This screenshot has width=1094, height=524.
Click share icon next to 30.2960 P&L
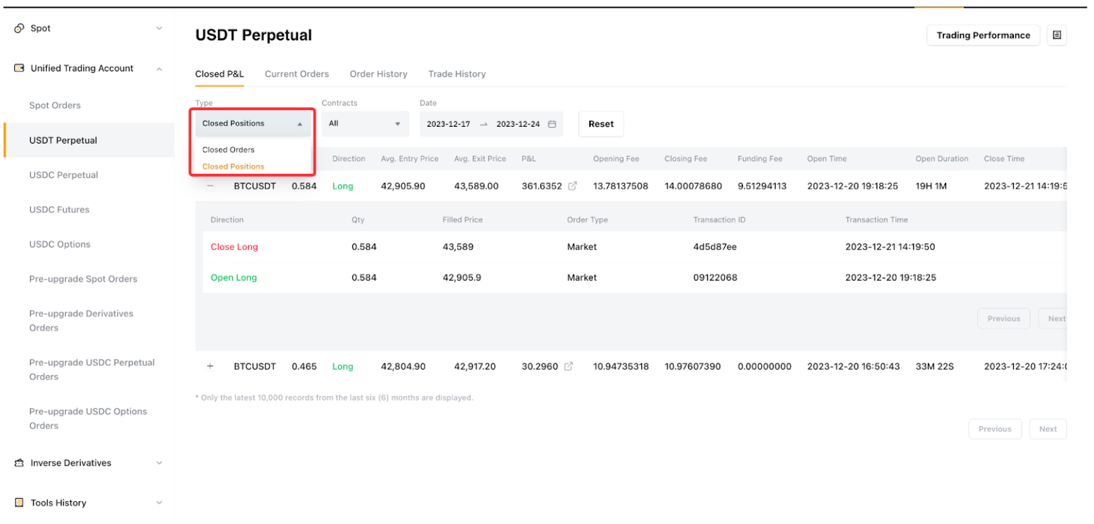click(568, 367)
